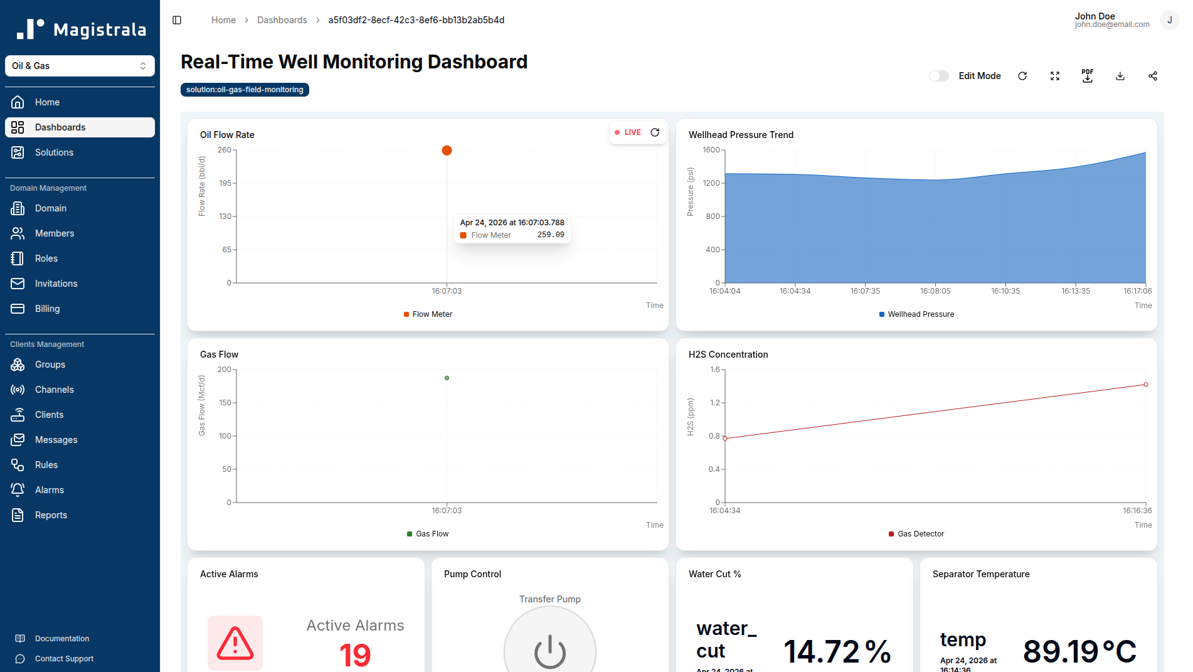Go to Home in sidebar
This screenshot has height=672, width=1193.
(80, 102)
